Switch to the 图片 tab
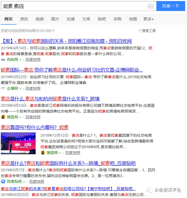 55,19
